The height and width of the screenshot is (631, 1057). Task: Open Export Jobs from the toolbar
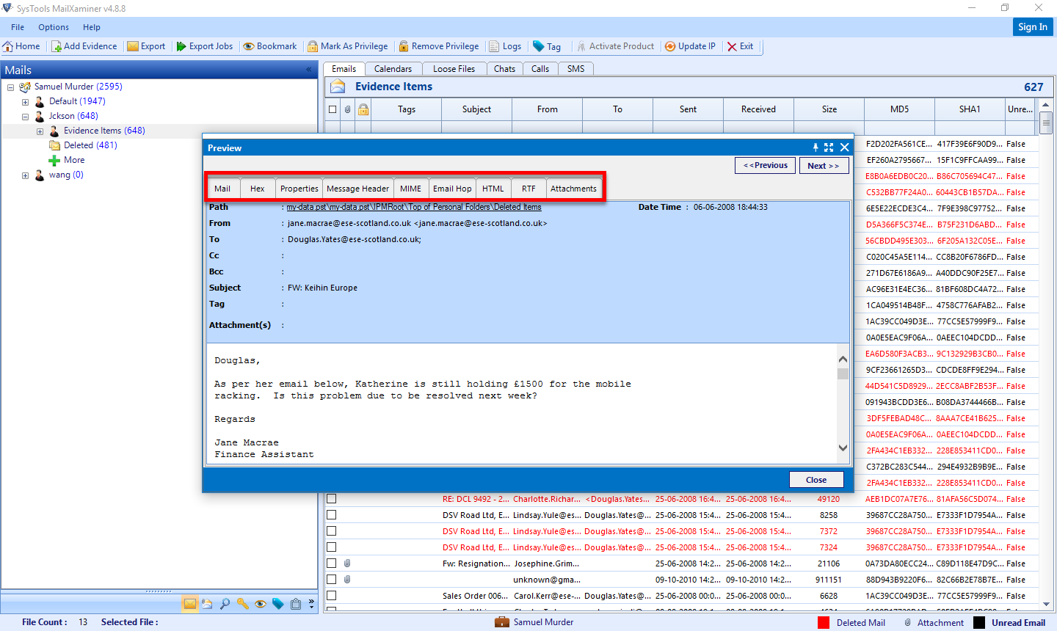(x=204, y=46)
